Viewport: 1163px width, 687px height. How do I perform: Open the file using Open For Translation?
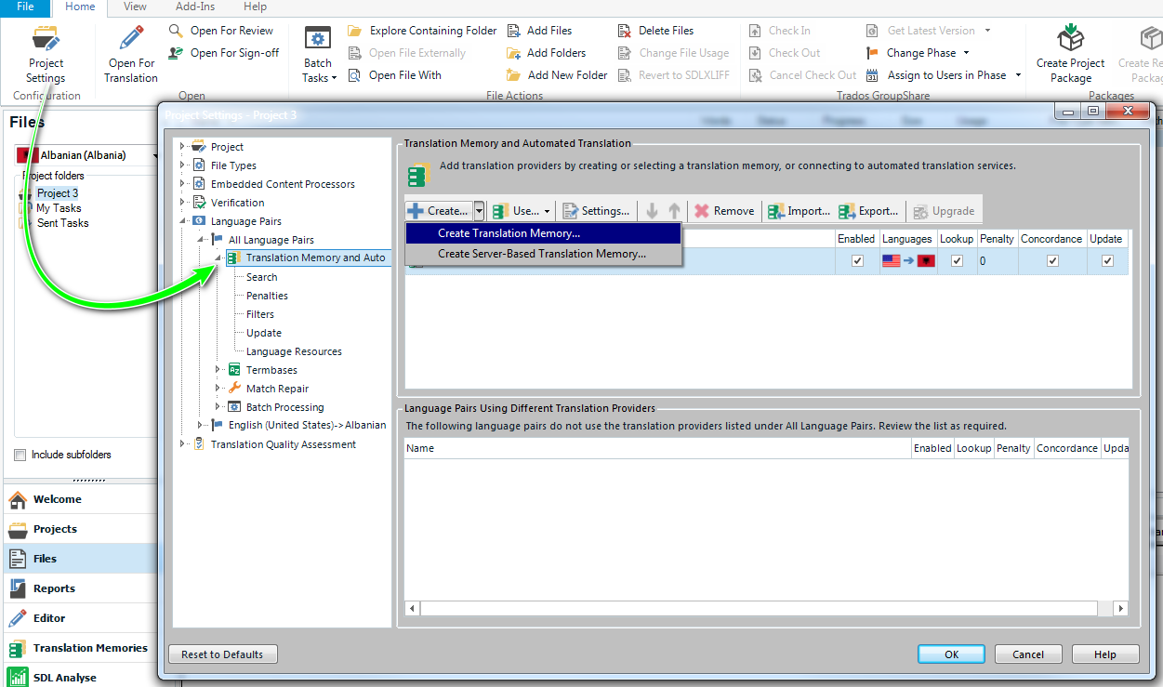coord(131,54)
